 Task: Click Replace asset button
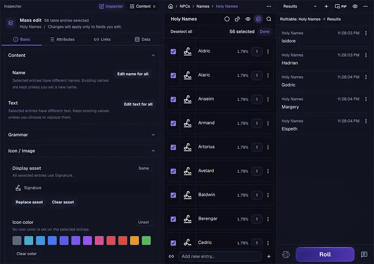click(x=29, y=202)
